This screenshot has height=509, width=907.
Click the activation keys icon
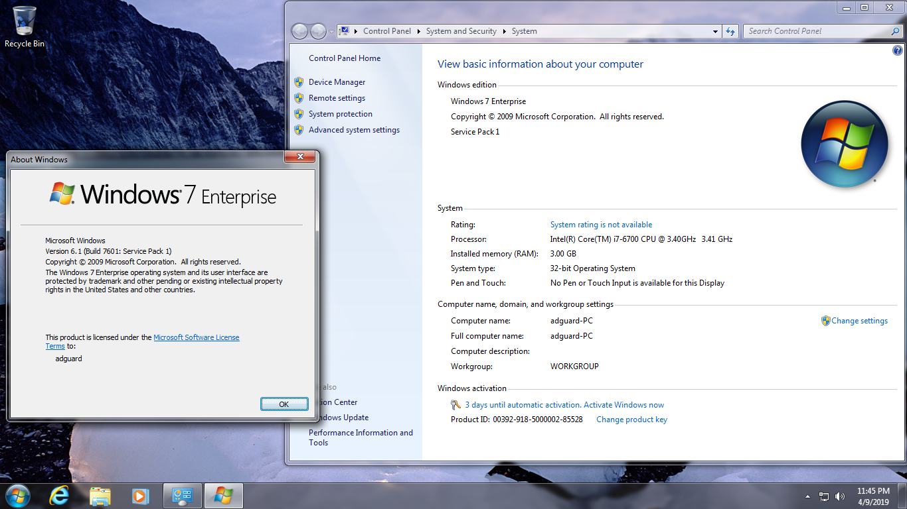(455, 405)
